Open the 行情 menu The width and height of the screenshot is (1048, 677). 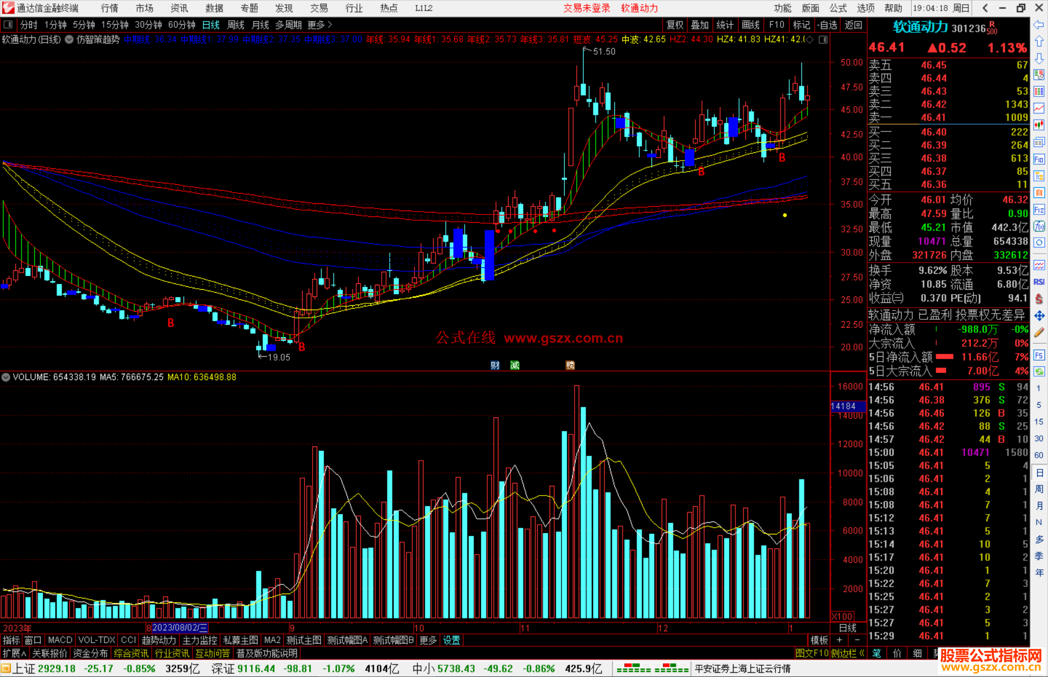click(109, 8)
